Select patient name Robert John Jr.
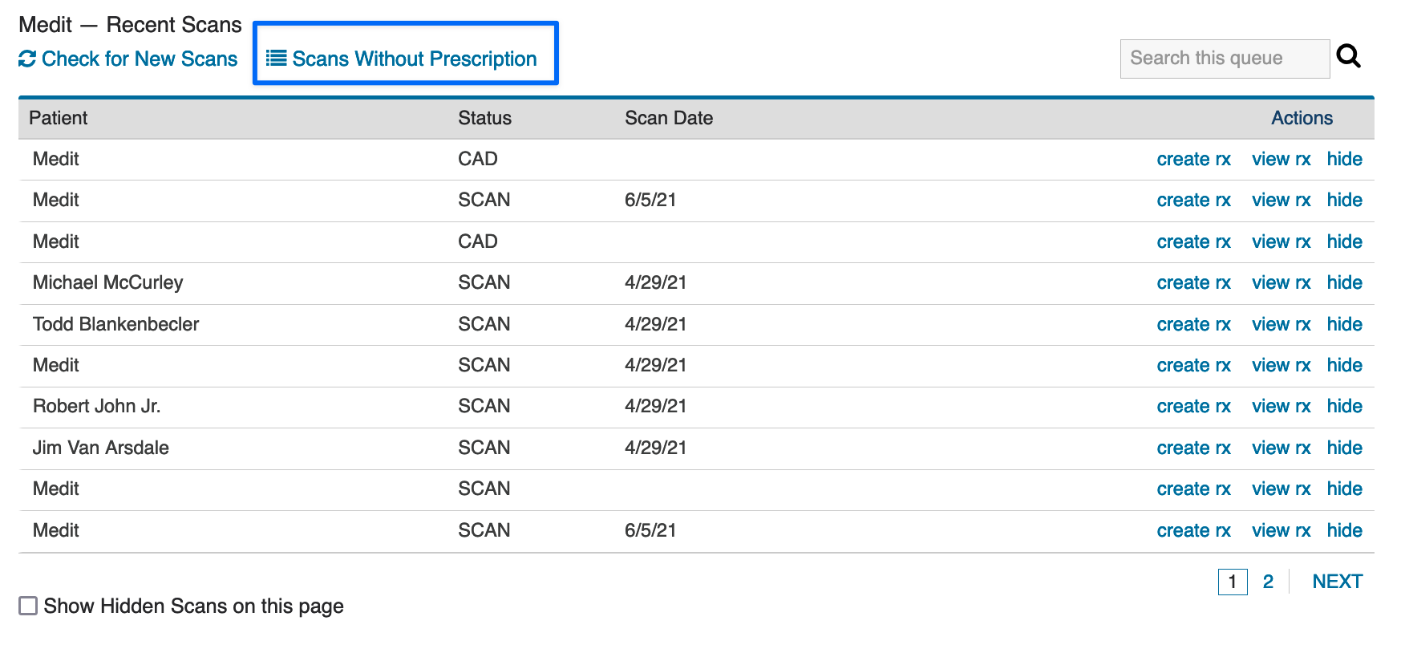1405x645 pixels. (96, 406)
